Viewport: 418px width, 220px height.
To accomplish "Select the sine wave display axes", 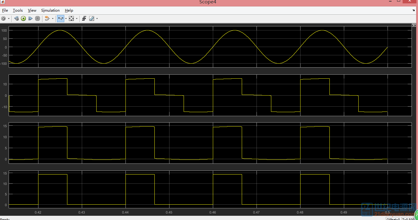I will (210, 47).
